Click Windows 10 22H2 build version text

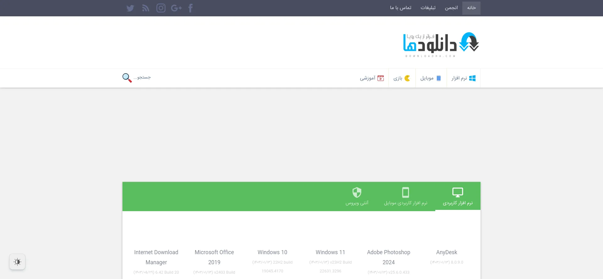[x=272, y=267]
